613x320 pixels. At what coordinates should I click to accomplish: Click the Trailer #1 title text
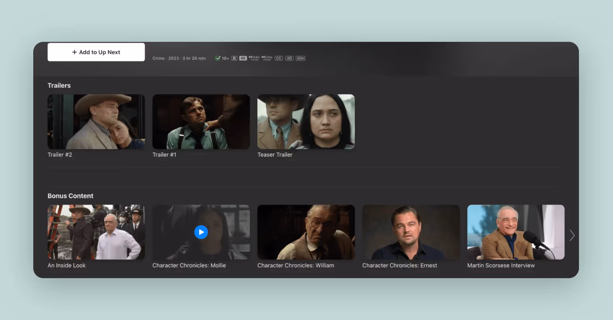(x=164, y=155)
